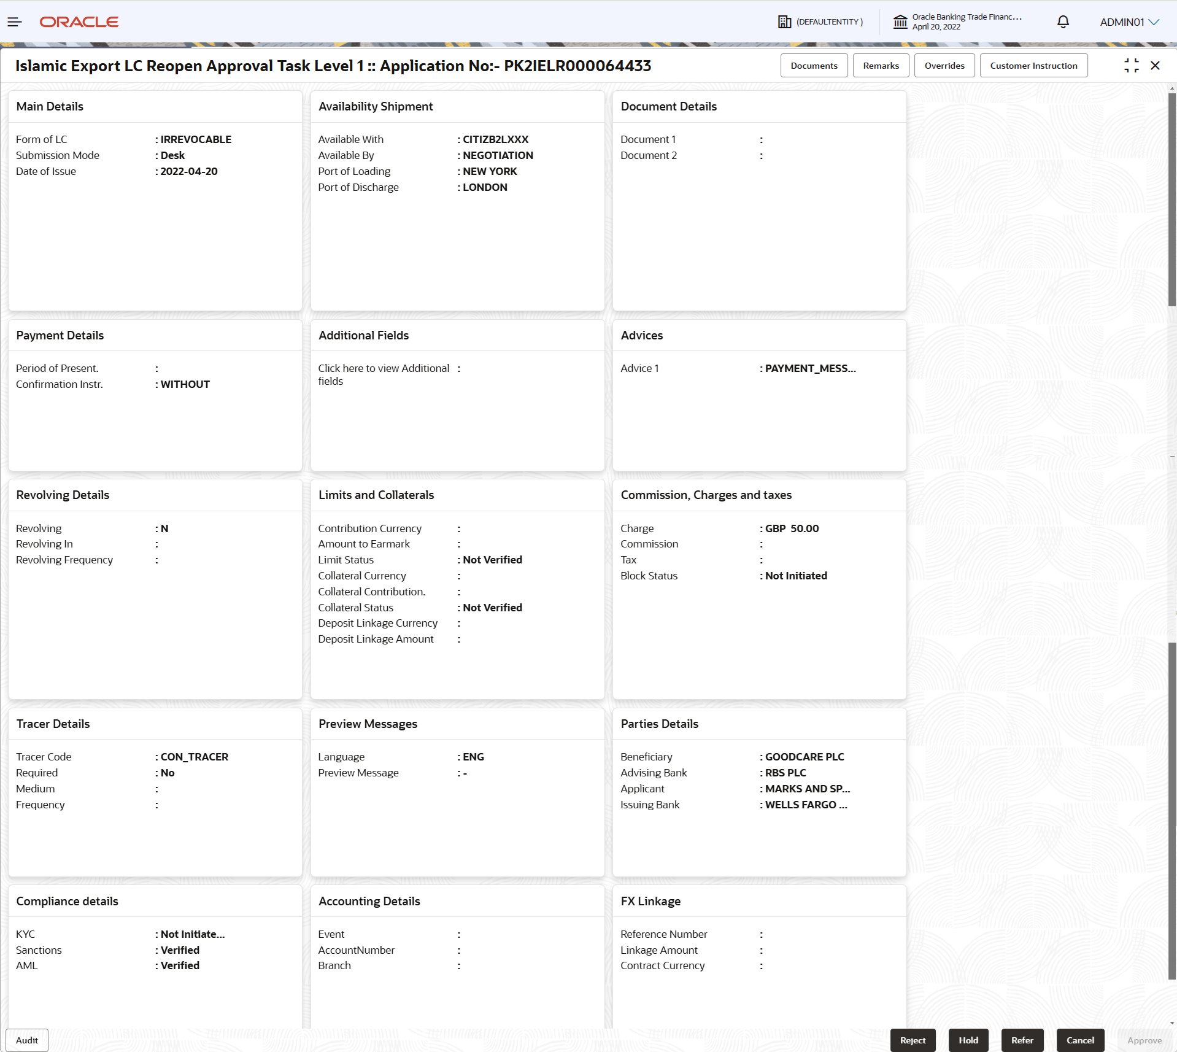Image resolution: width=1177 pixels, height=1052 pixels.
Task: Reject the approval task
Action: point(913,1040)
